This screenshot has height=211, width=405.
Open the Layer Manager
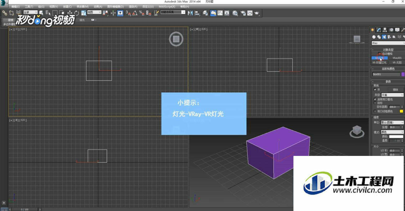pyautogui.click(x=205, y=13)
